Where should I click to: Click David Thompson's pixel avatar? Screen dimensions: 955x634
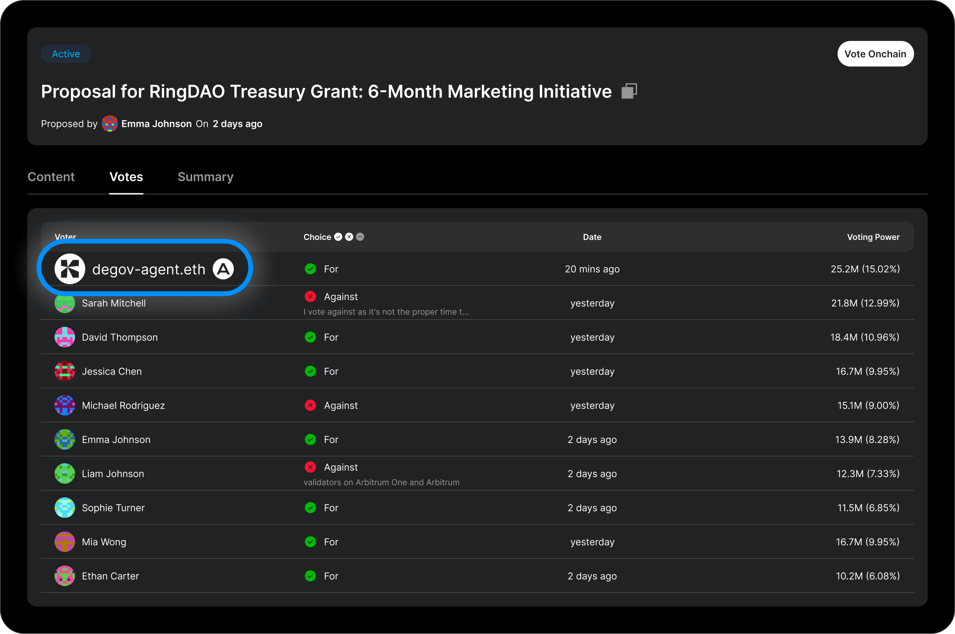click(65, 337)
